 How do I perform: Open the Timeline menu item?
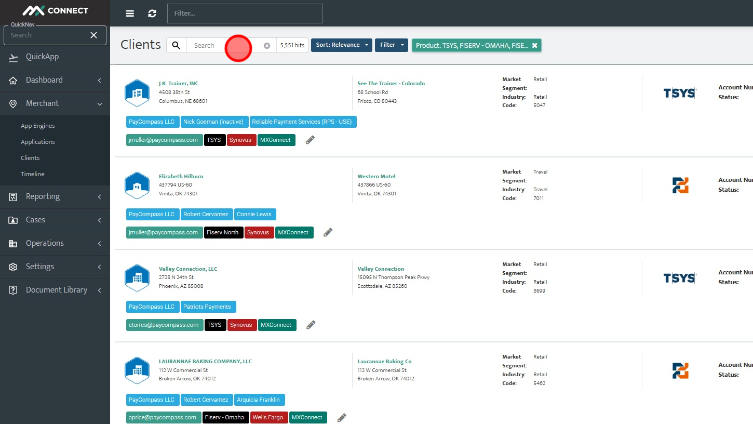[x=33, y=174]
